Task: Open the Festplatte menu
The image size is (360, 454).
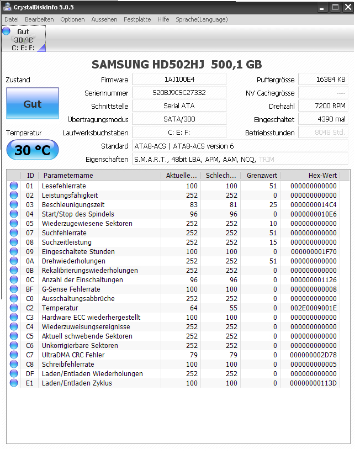Action: click(137, 19)
